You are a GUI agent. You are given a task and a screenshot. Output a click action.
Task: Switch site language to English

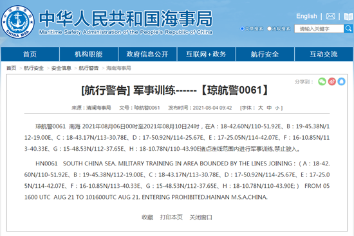point(306,16)
